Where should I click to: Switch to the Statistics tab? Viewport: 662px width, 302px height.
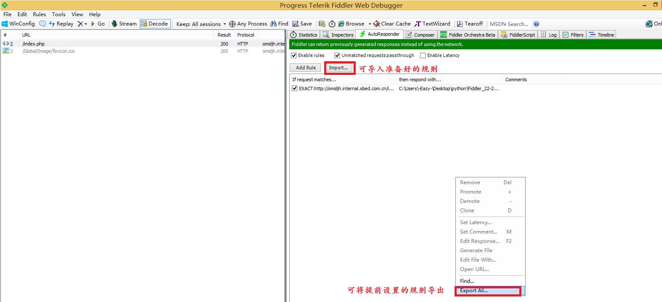tap(304, 35)
